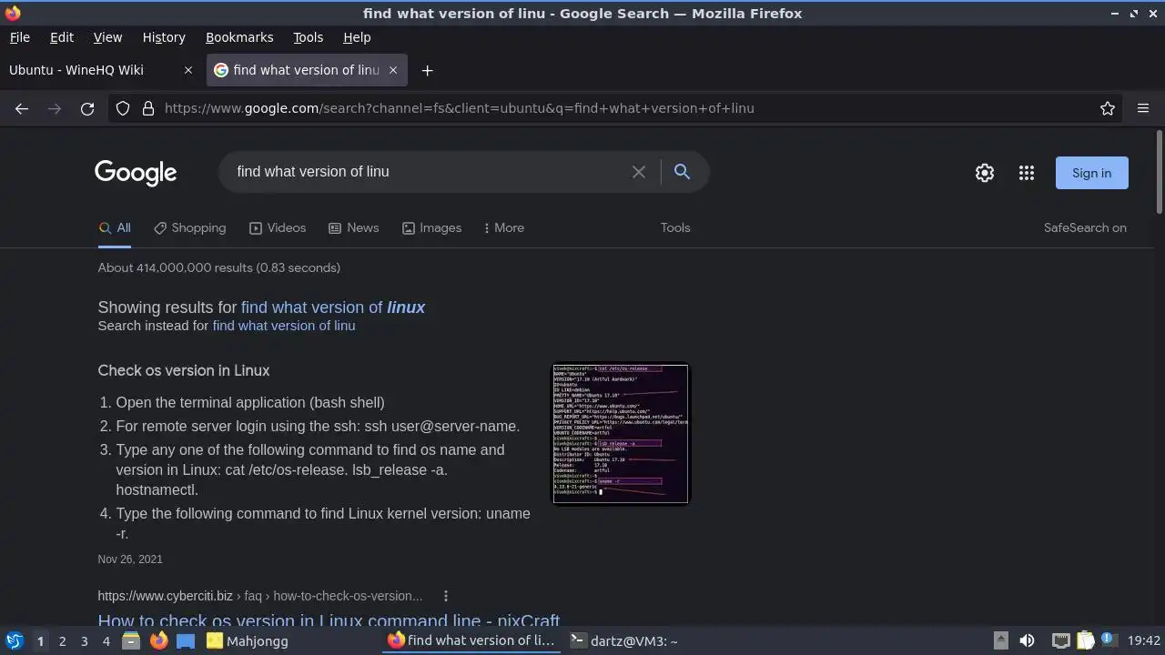Switch to virtual desktop 4
Image resolution: width=1165 pixels, height=655 pixels.
(x=106, y=641)
